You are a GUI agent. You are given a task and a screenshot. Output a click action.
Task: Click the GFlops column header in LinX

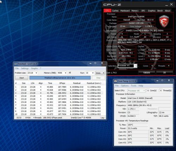coord(62,83)
